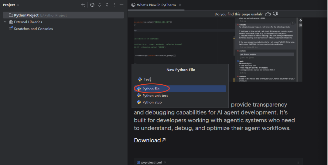
Task: Click the PythonProject folder icon
Action: click(x=11, y=15)
